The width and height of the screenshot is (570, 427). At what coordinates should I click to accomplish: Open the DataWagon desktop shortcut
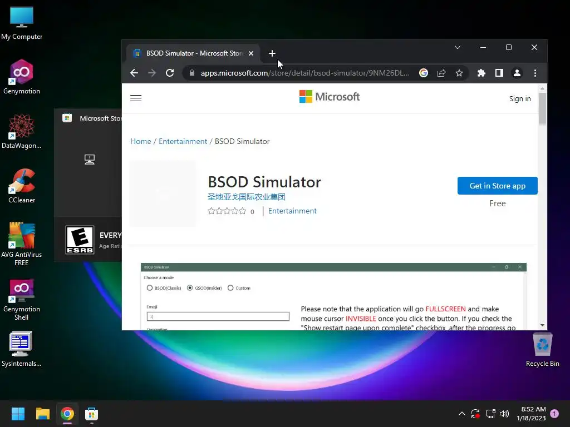tap(22, 131)
